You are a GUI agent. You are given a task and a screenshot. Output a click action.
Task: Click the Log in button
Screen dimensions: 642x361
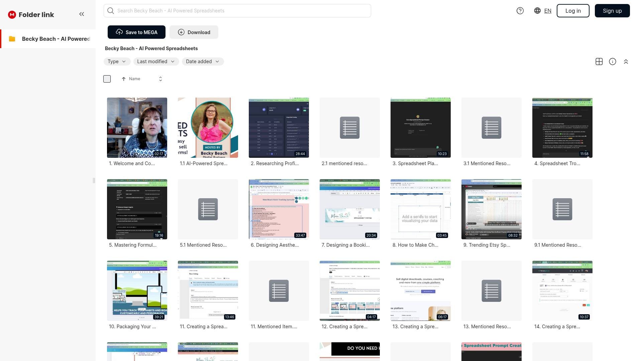573,11
